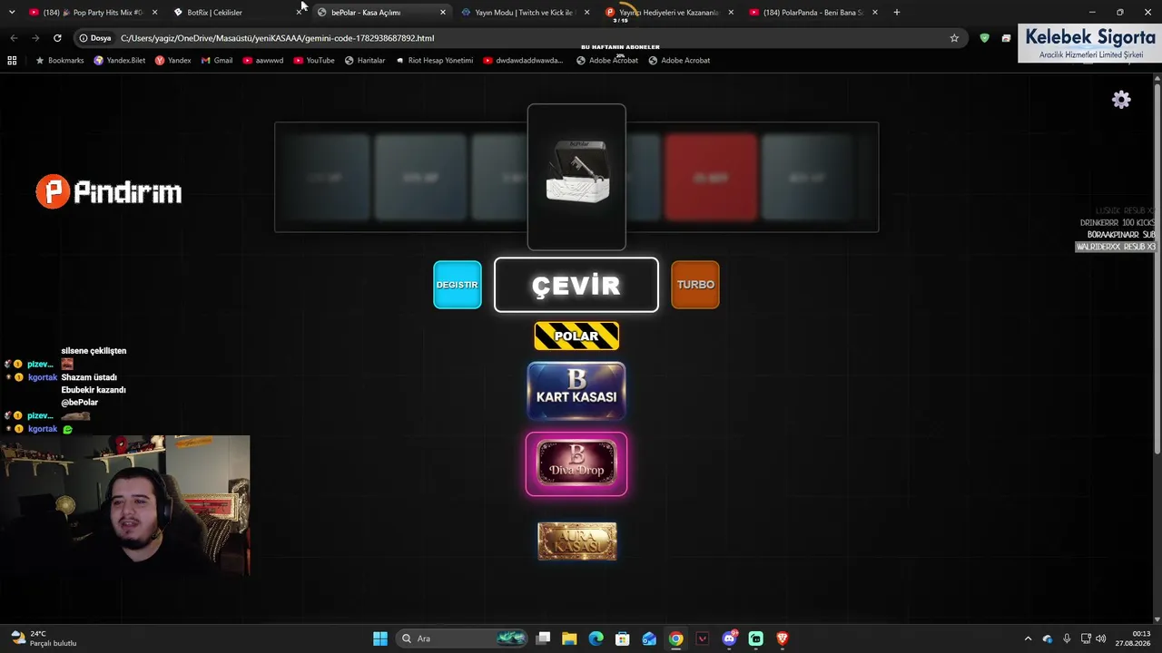Open the Mail app in the taskbar
Image resolution: width=1162 pixels, height=653 pixels.
649,638
